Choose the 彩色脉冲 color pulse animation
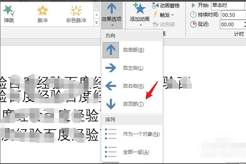Viewport: 246px width, 164px height. click(x=76, y=14)
